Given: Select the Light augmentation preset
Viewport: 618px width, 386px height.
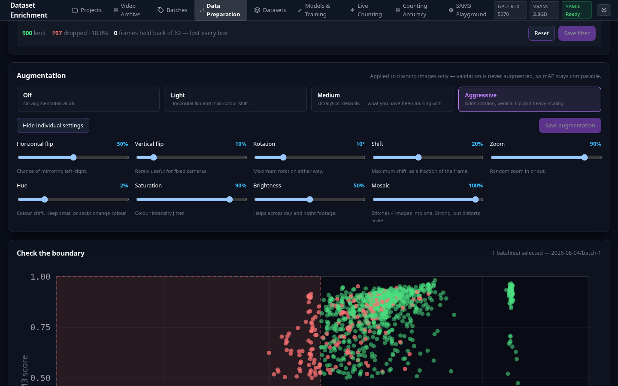Looking at the screenshot, I should (235, 99).
